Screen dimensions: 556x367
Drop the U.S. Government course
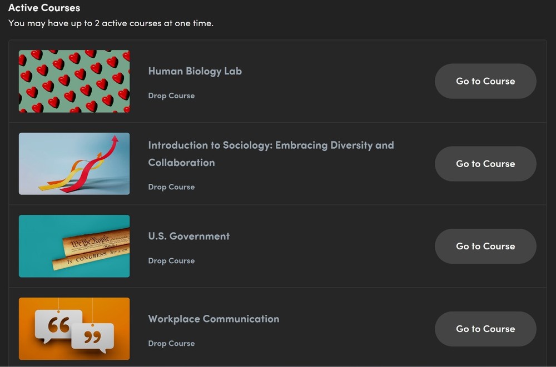click(x=171, y=260)
